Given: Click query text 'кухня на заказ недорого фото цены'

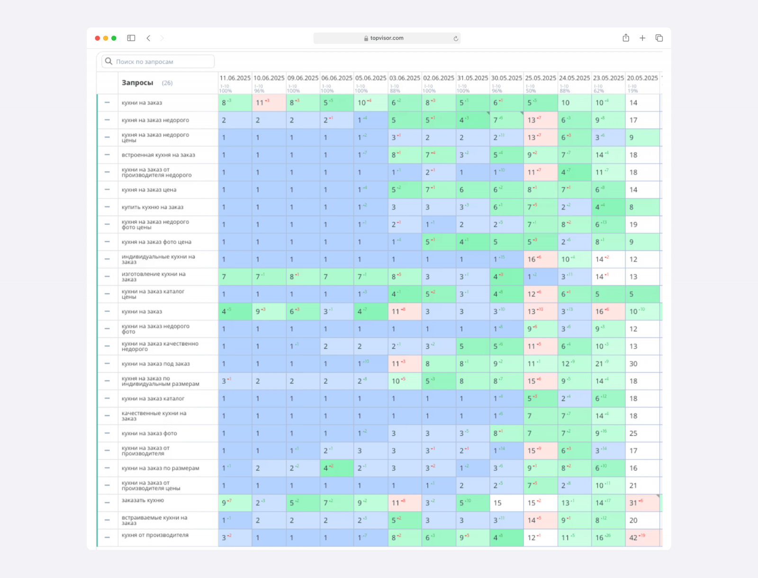Looking at the screenshot, I should [x=155, y=225].
